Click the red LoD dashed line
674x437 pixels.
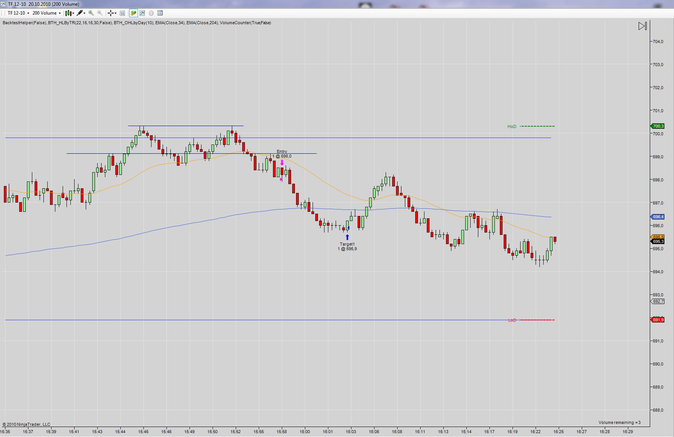tap(537, 320)
